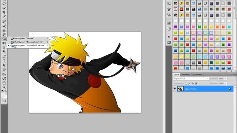
Task: Open the layer opacity 100% dropdown arrow
Action: click(x=226, y=79)
